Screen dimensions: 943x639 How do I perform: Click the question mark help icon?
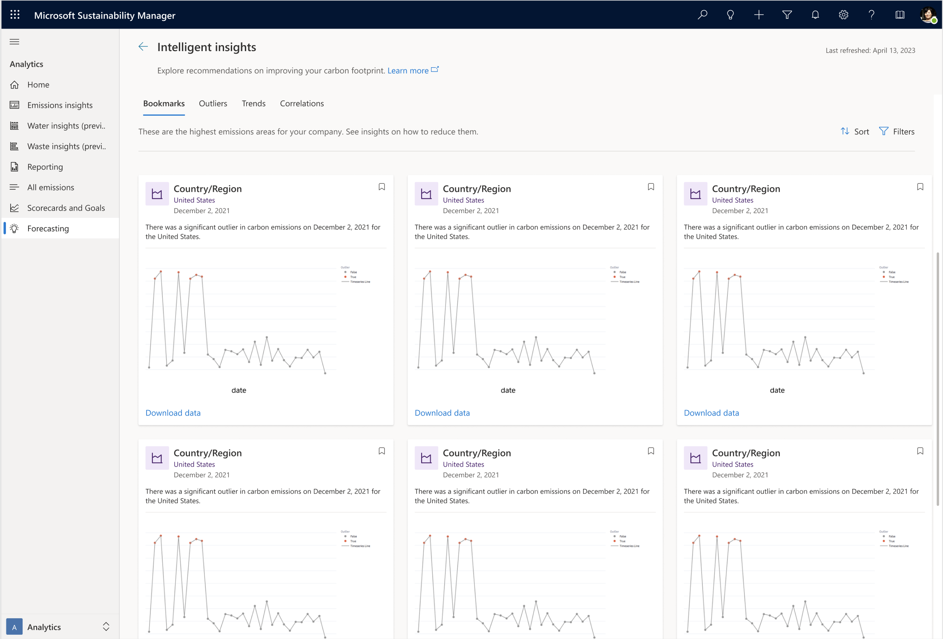[x=871, y=15]
